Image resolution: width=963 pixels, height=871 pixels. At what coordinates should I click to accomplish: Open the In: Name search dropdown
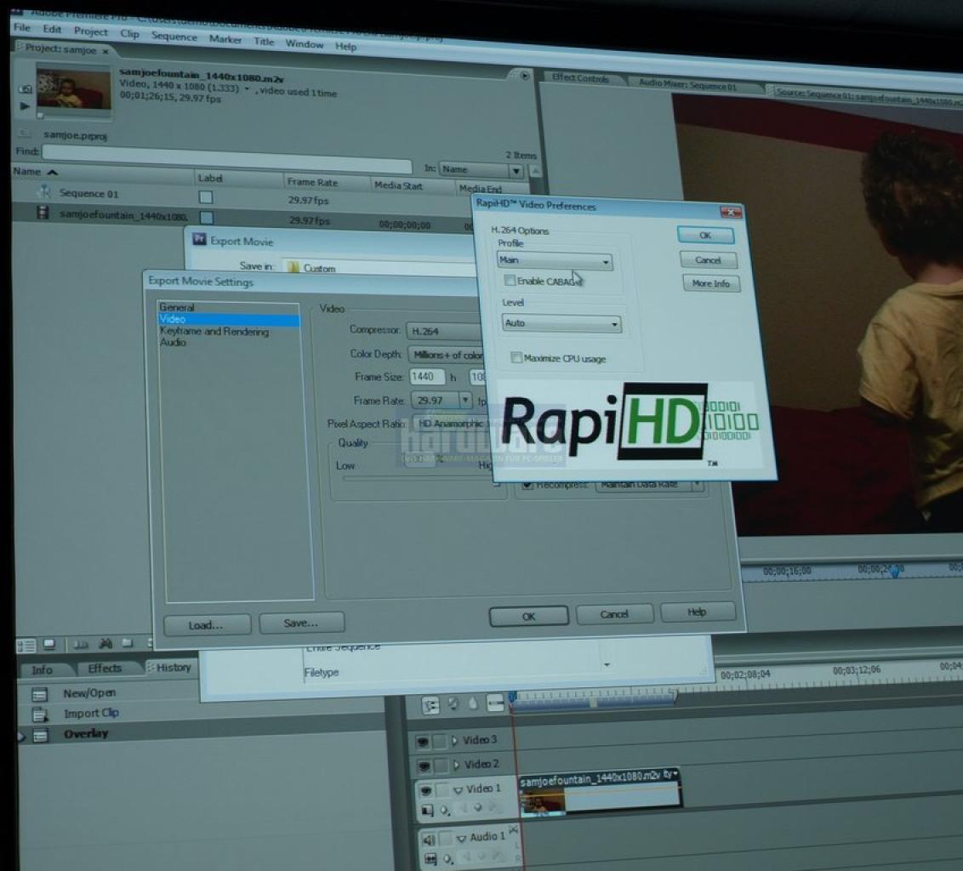pos(481,169)
